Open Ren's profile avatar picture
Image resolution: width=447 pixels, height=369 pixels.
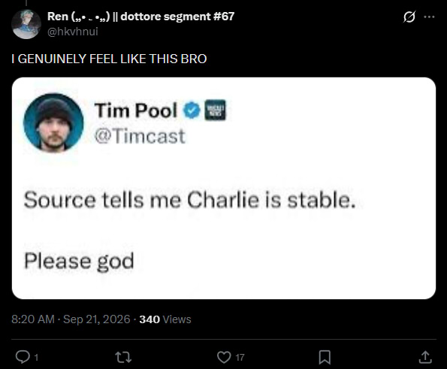point(26,24)
